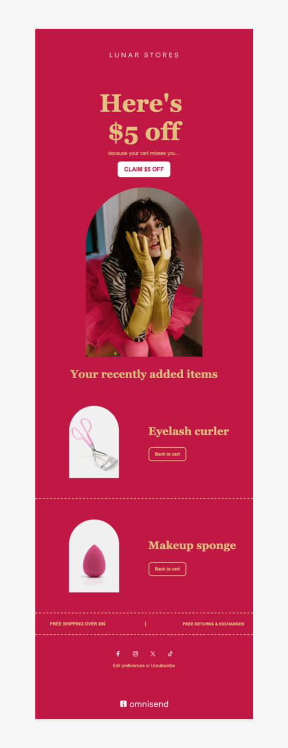Click Back to cart under Eyelash curler
Image resolution: width=288 pixels, height=748 pixels.
pos(167,454)
